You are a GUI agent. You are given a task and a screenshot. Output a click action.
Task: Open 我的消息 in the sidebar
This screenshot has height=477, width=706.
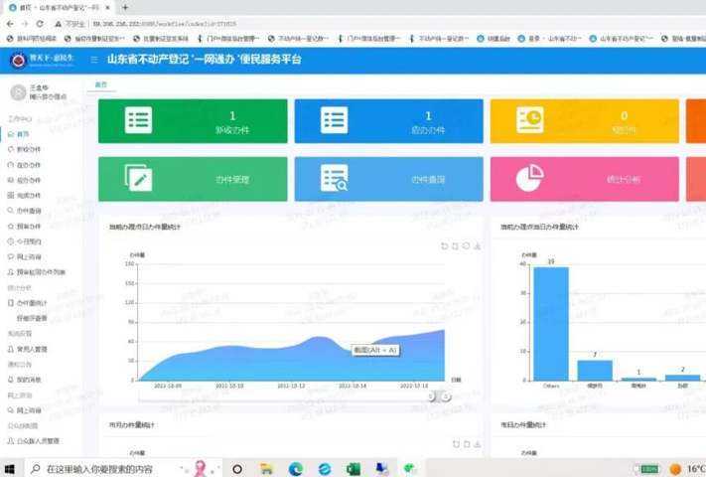(29, 380)
